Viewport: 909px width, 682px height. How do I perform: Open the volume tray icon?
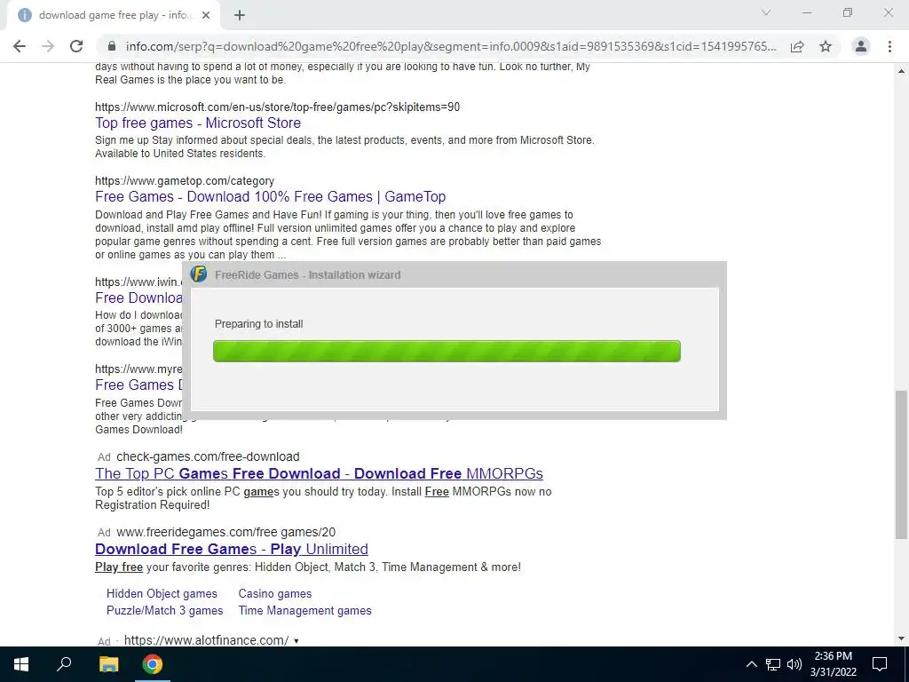pyautogui.click(x=794, y=664)
